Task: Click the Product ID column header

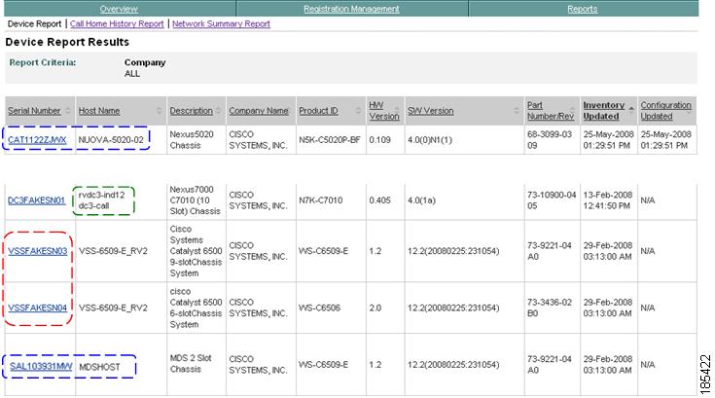Action: (x=318, y=111)
